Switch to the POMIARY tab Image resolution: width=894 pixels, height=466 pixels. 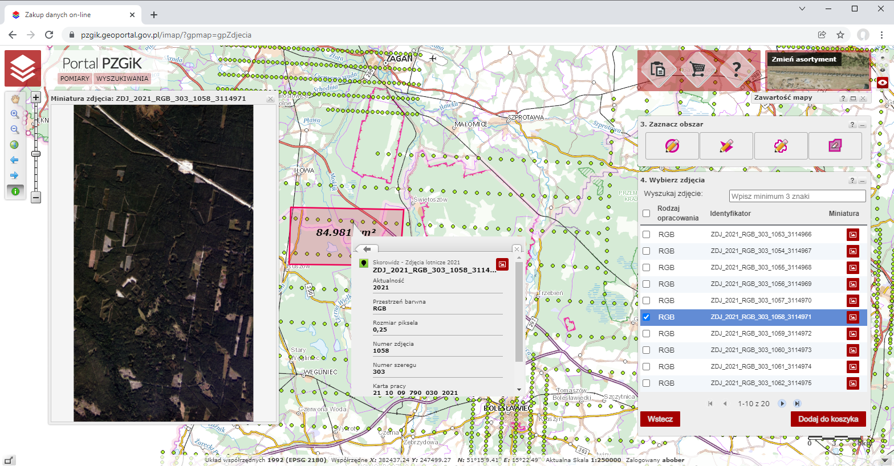[x=75, y=79]
